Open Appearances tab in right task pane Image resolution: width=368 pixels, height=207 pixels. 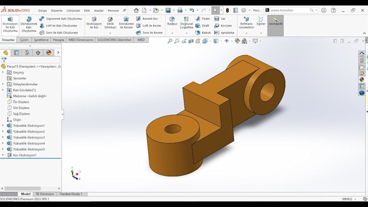pos(362,79)
